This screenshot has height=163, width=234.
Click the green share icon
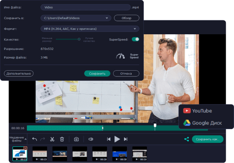pyautogui.click(x=186, y=139)
